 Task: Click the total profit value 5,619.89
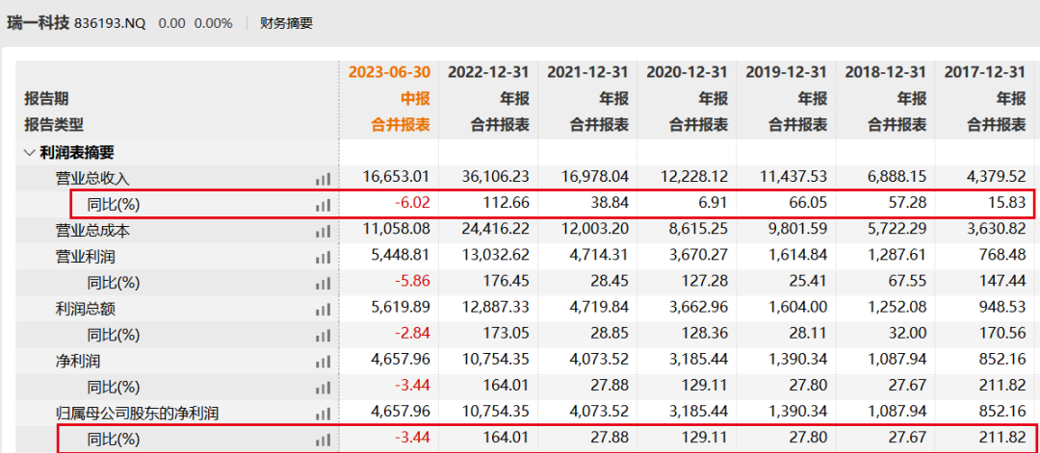[x=401, y=308]
